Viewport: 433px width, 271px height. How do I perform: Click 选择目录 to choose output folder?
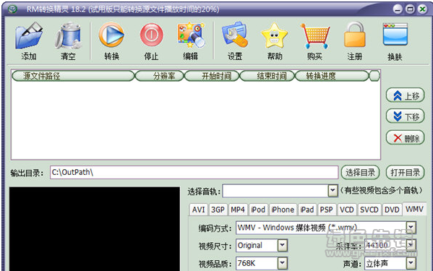click(361, 173)
